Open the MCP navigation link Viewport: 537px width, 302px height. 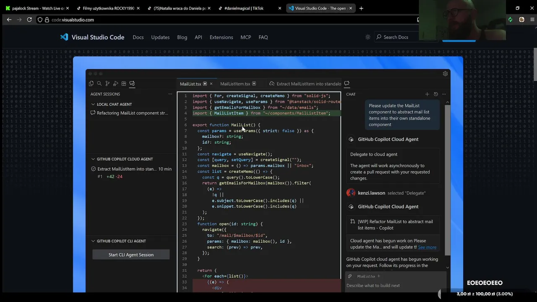click(x=245, y=37)
